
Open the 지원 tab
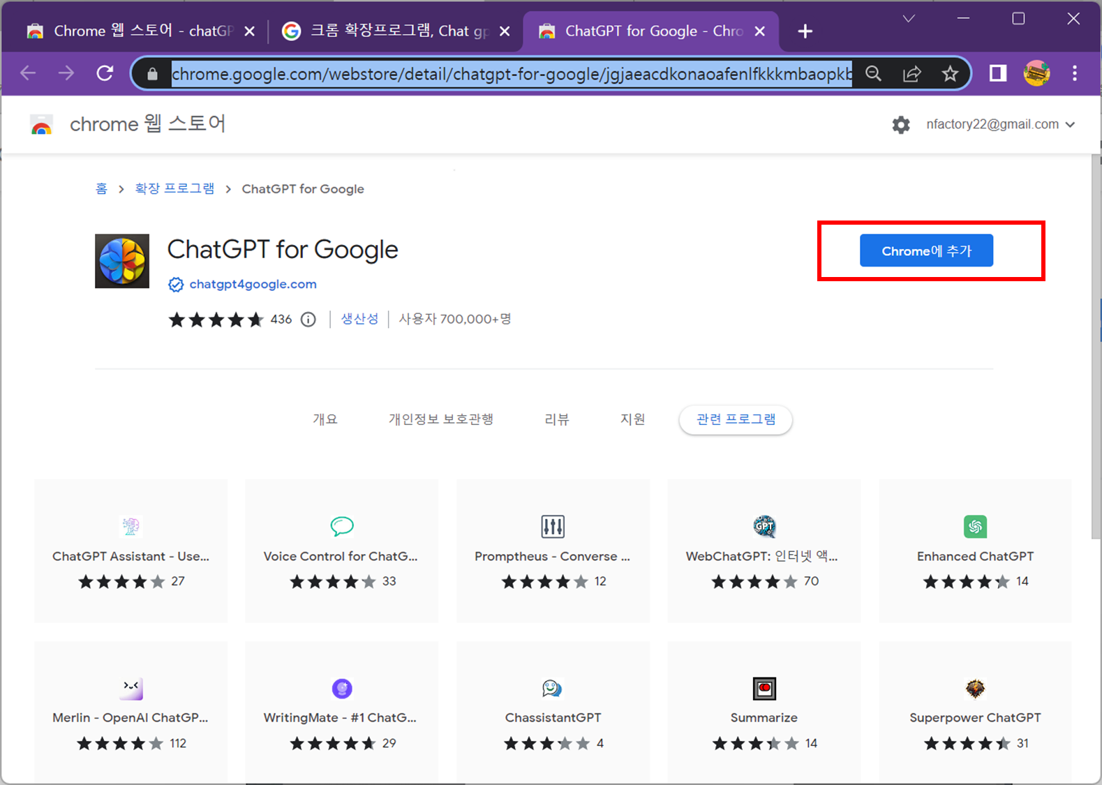[633, 419]
